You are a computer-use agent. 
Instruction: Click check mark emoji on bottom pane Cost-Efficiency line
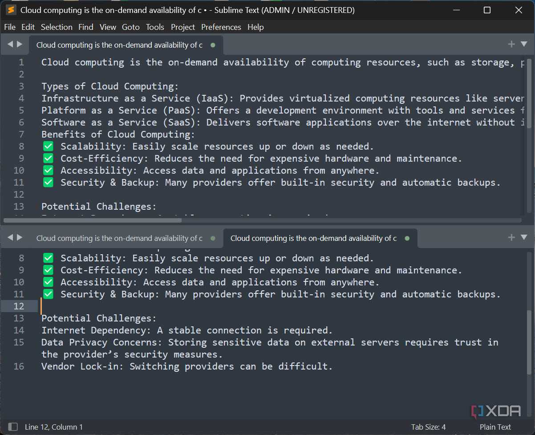[x=48, y=270]
